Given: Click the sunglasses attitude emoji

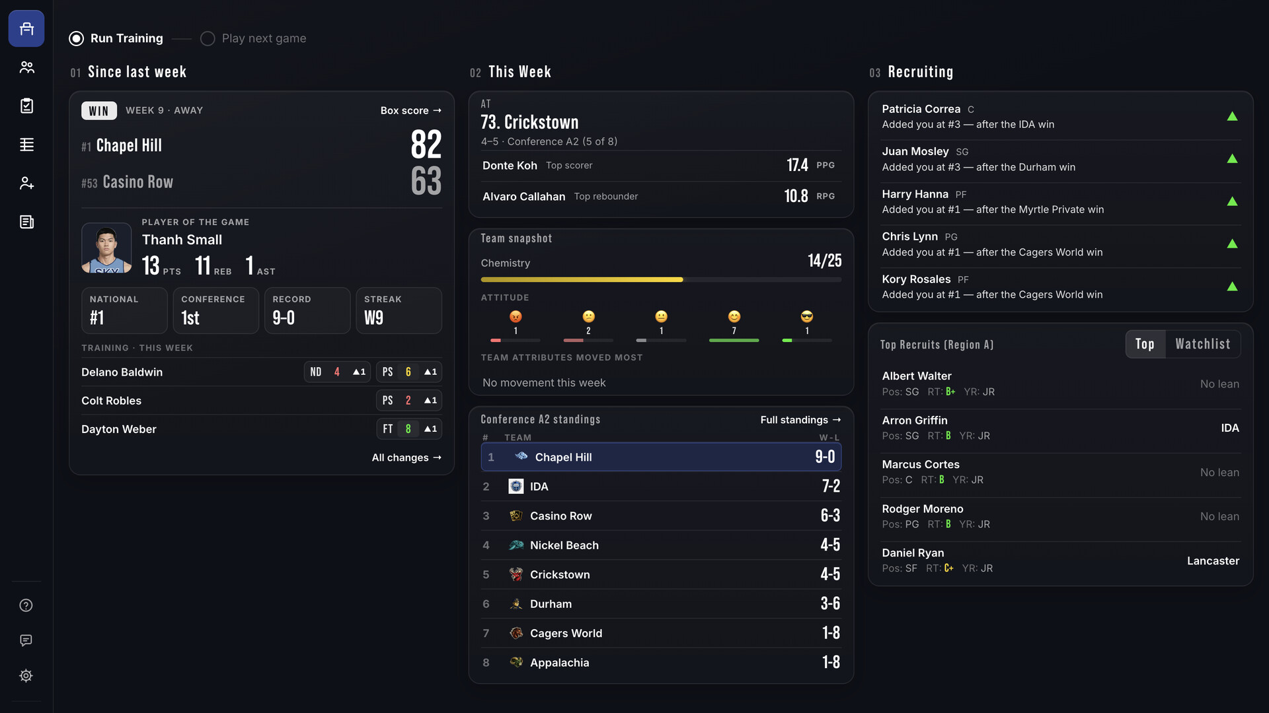Looking at the screenshot, I should 806,317.
